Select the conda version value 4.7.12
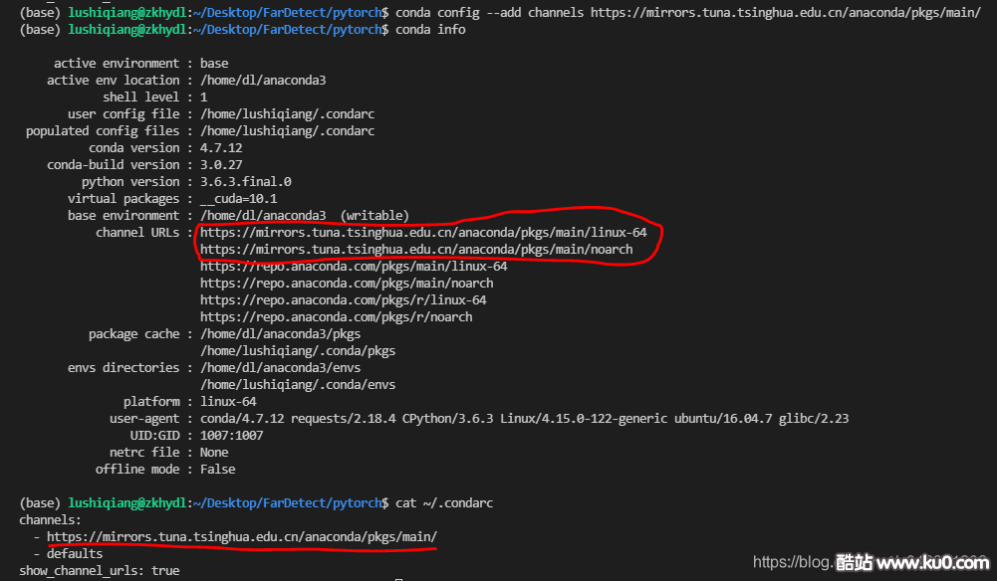 pos(221,148)
